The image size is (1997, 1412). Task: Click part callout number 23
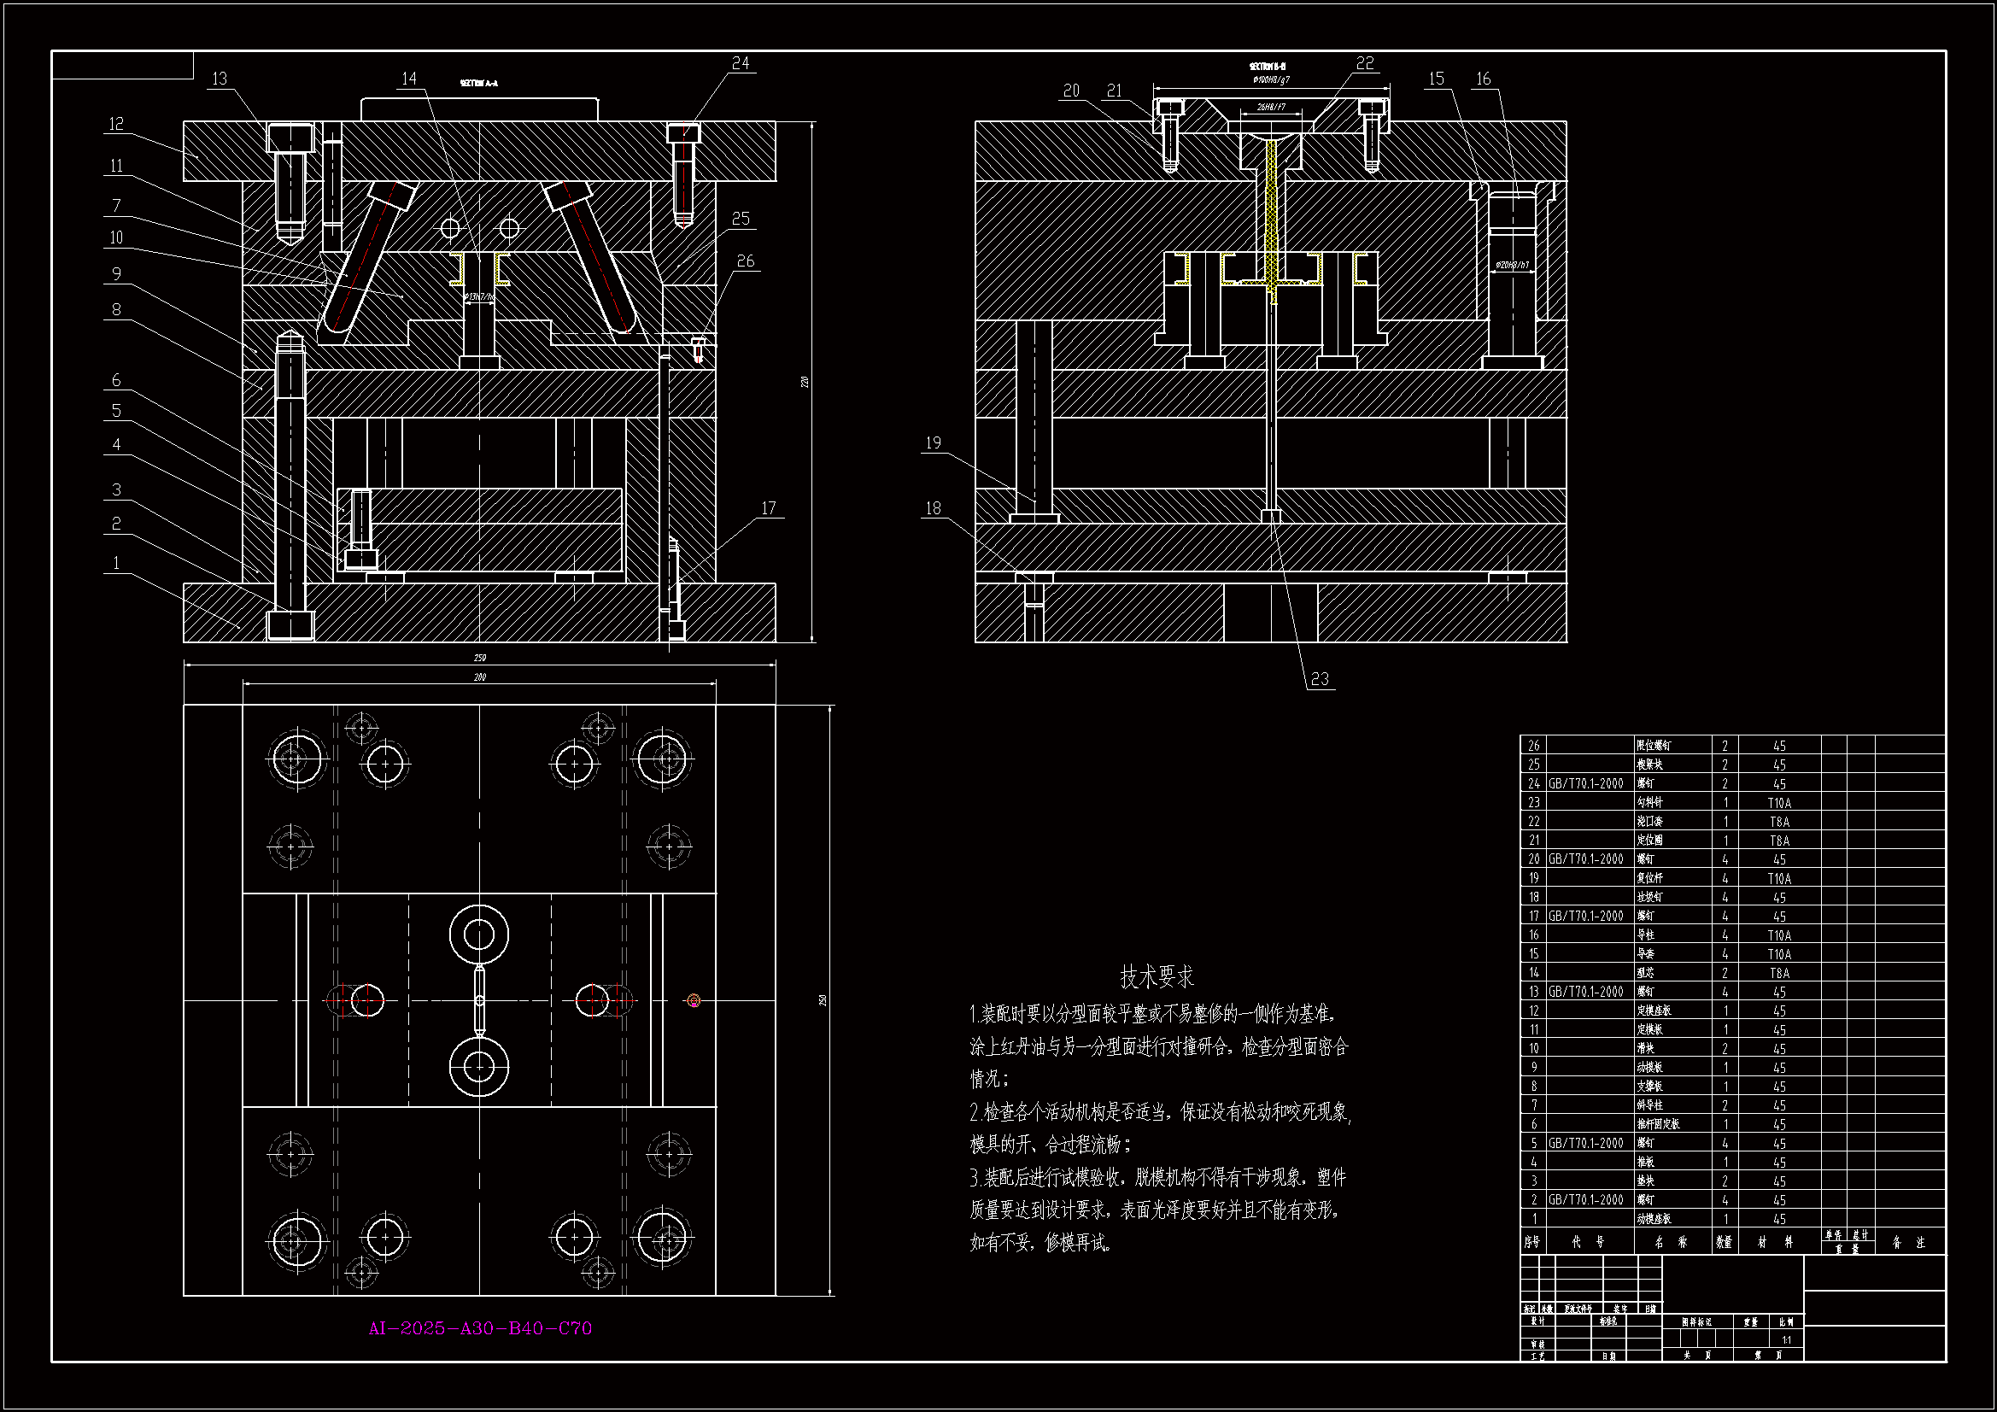(x=1320, y=679)
